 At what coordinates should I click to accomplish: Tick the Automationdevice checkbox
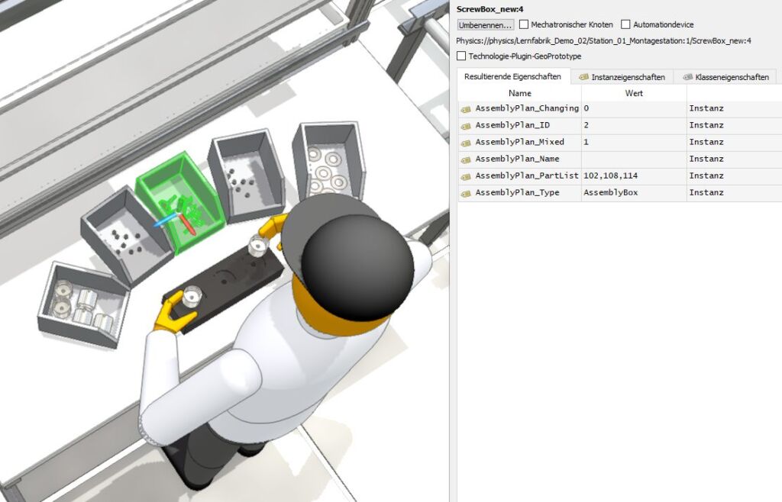626,24
